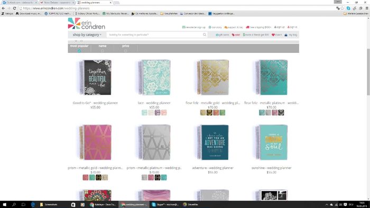The image size is (370, 208).
Task: Click sunshine - wedding planner title
Action: coord(271,168)
